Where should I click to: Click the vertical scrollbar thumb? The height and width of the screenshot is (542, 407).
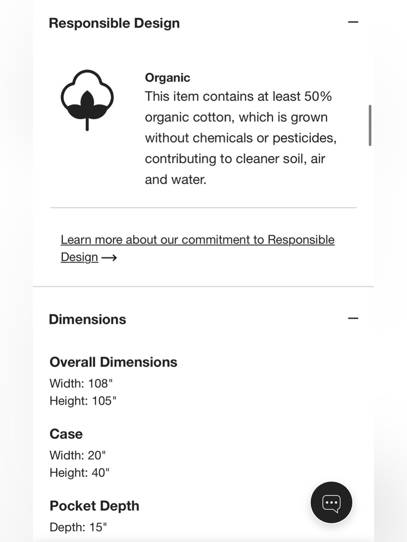(370, 125)
